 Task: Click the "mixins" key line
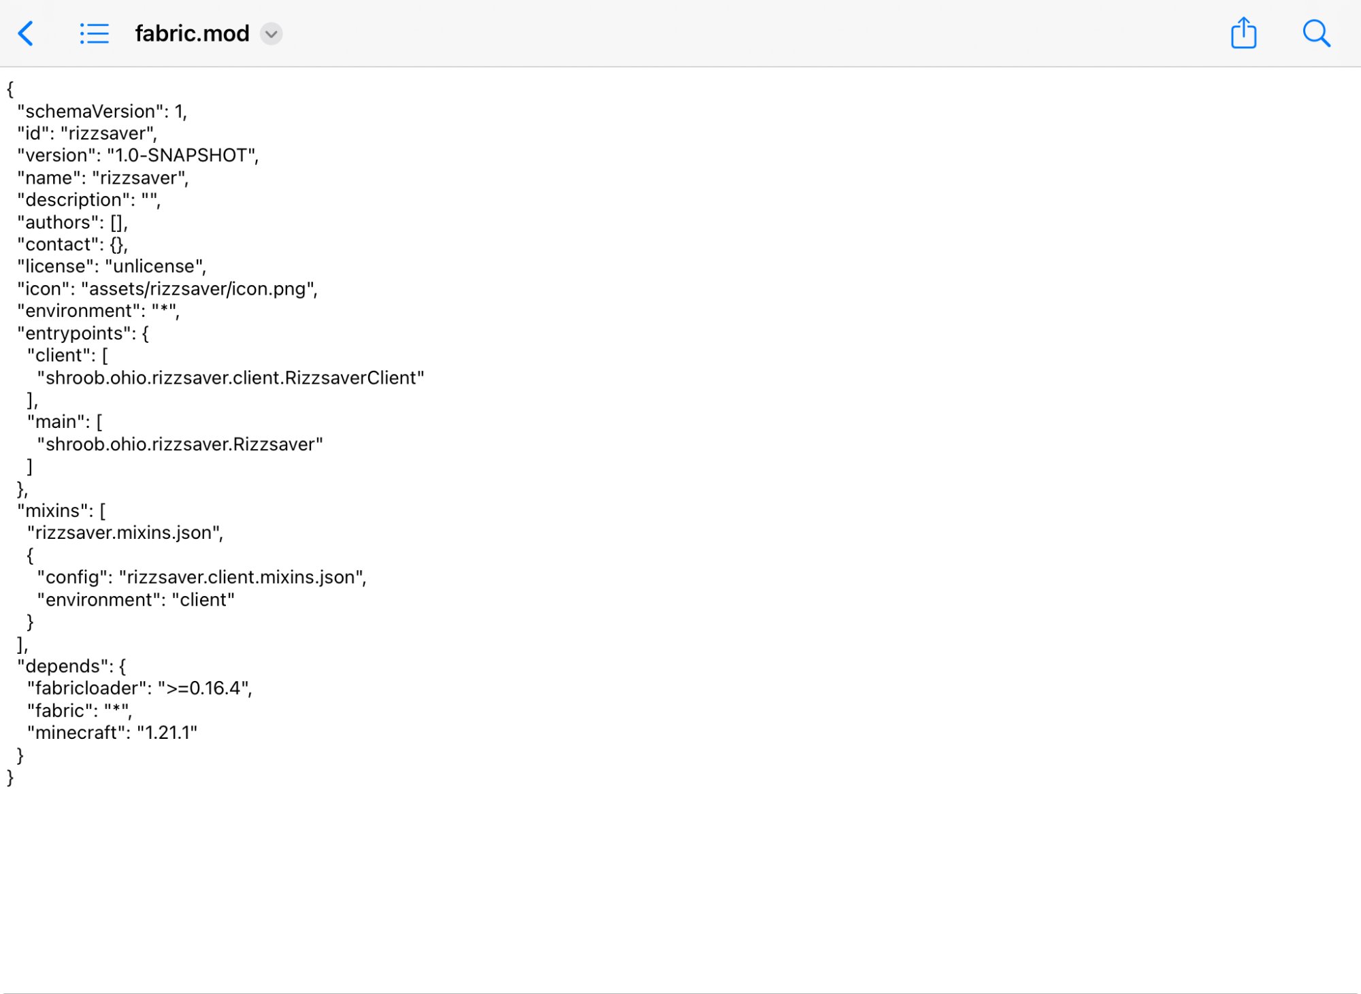[61, 511]
